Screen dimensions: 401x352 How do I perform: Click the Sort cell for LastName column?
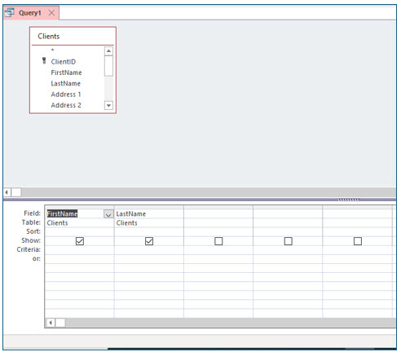[x=149, y=232]
